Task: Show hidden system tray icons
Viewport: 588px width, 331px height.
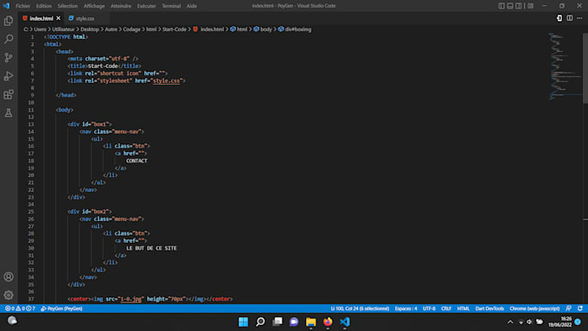Action: 510,322
